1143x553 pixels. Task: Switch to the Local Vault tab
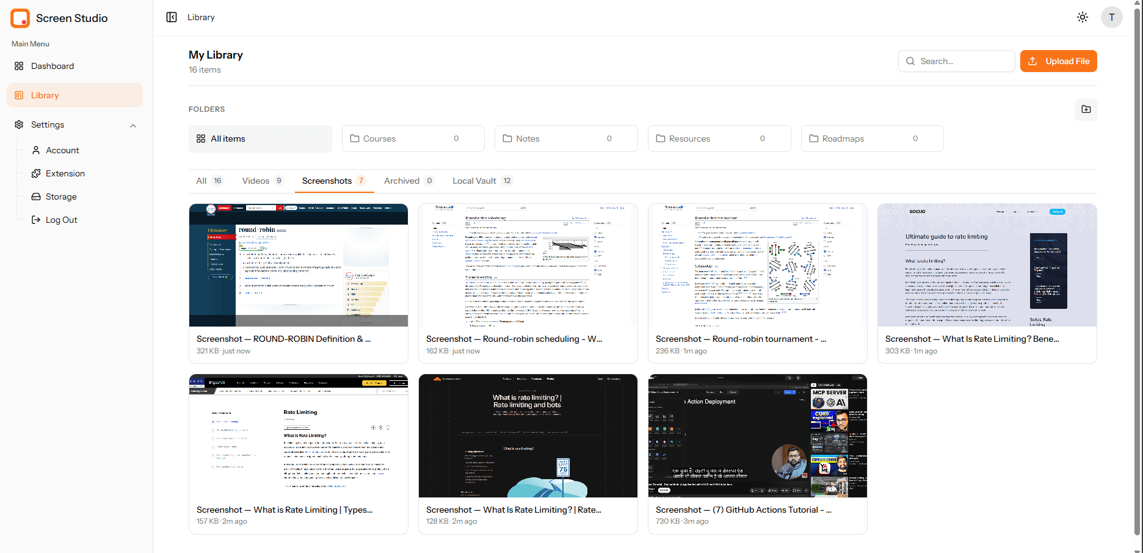tap(482, 181)
